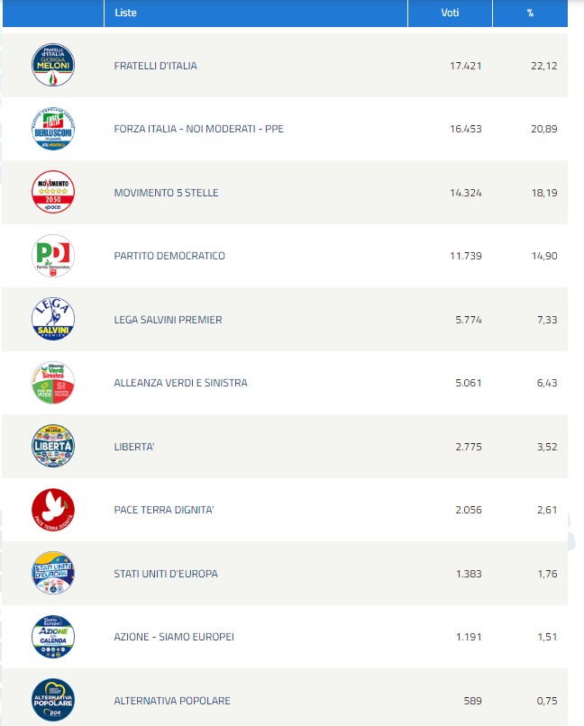Click FORZA ITALIA - NOI MODERATI - PPE text

(x=198, y=129)
